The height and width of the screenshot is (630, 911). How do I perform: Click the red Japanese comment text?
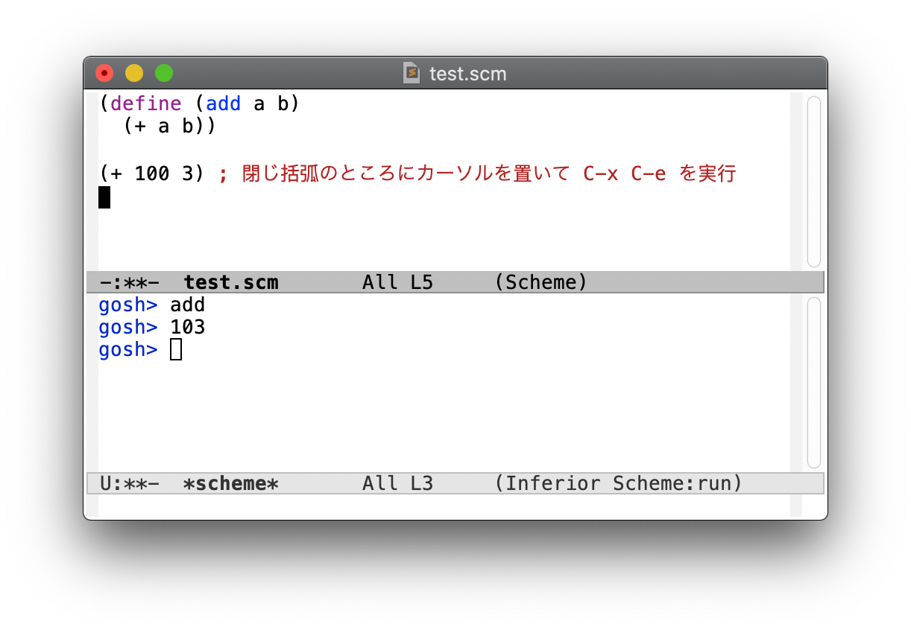click(x=477, y=174)
